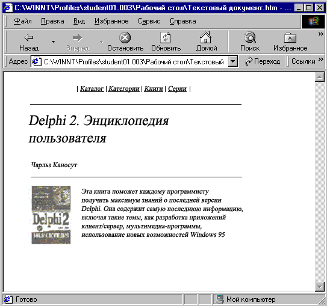Follow the Каталог link

point(92,88)
